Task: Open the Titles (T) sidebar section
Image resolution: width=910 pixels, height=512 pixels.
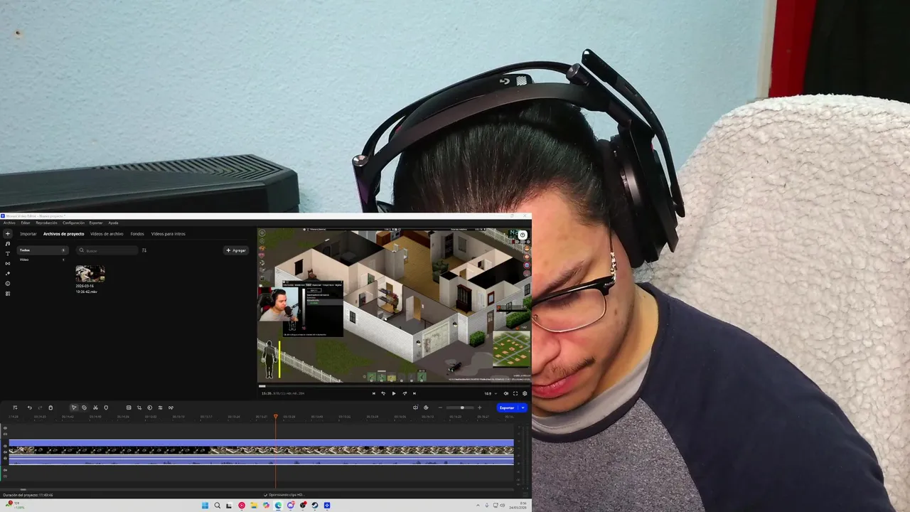Action: (8, 254)
